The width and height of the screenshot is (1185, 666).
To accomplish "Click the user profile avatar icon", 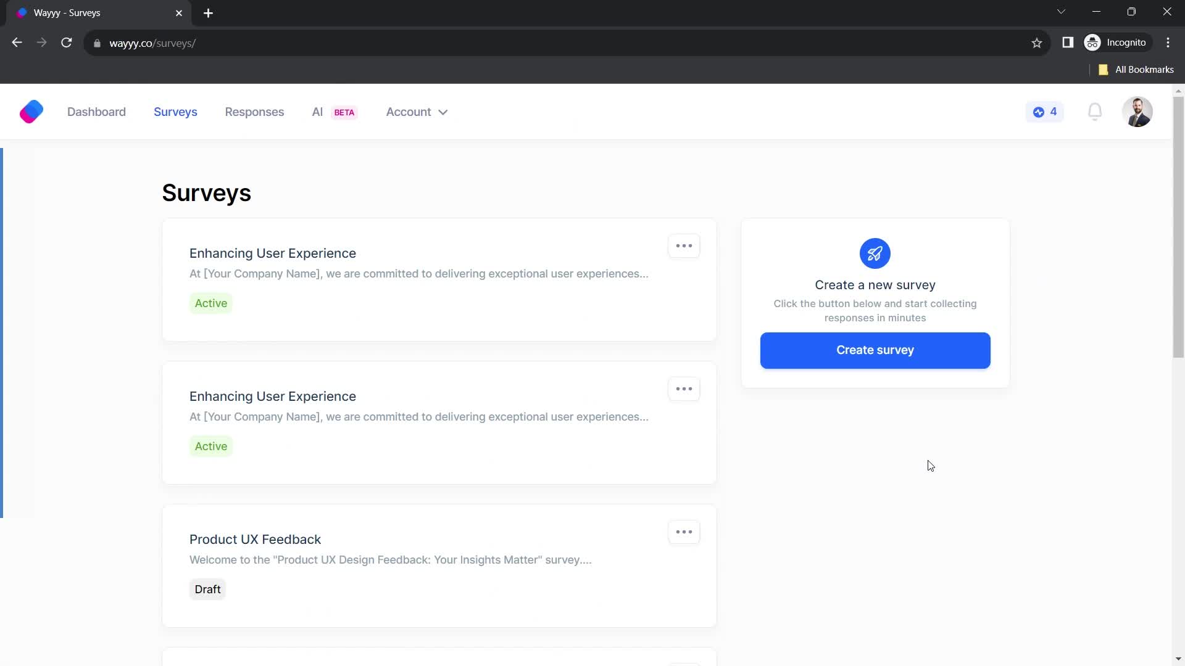I will coord(1139,112).
